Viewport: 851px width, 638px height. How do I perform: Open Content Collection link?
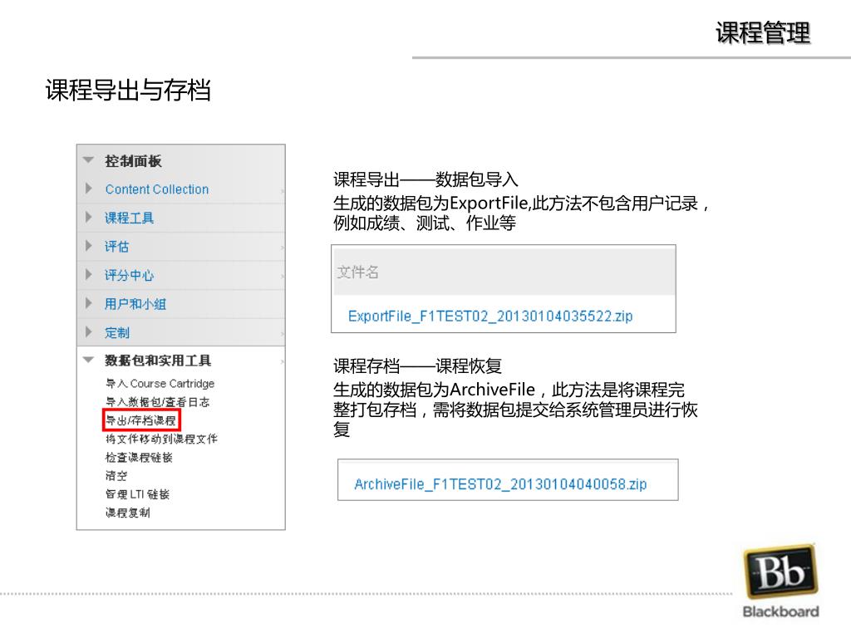pos(157,189)
